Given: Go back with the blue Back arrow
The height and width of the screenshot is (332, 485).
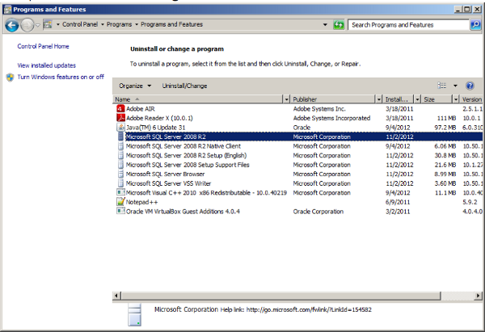Looking at the screenshot, I should click(x=12, y=25).
